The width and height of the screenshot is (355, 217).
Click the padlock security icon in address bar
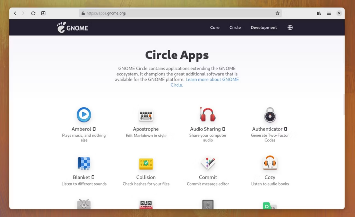83,13
